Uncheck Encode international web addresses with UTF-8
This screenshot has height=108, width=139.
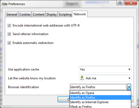coord(9,25)
